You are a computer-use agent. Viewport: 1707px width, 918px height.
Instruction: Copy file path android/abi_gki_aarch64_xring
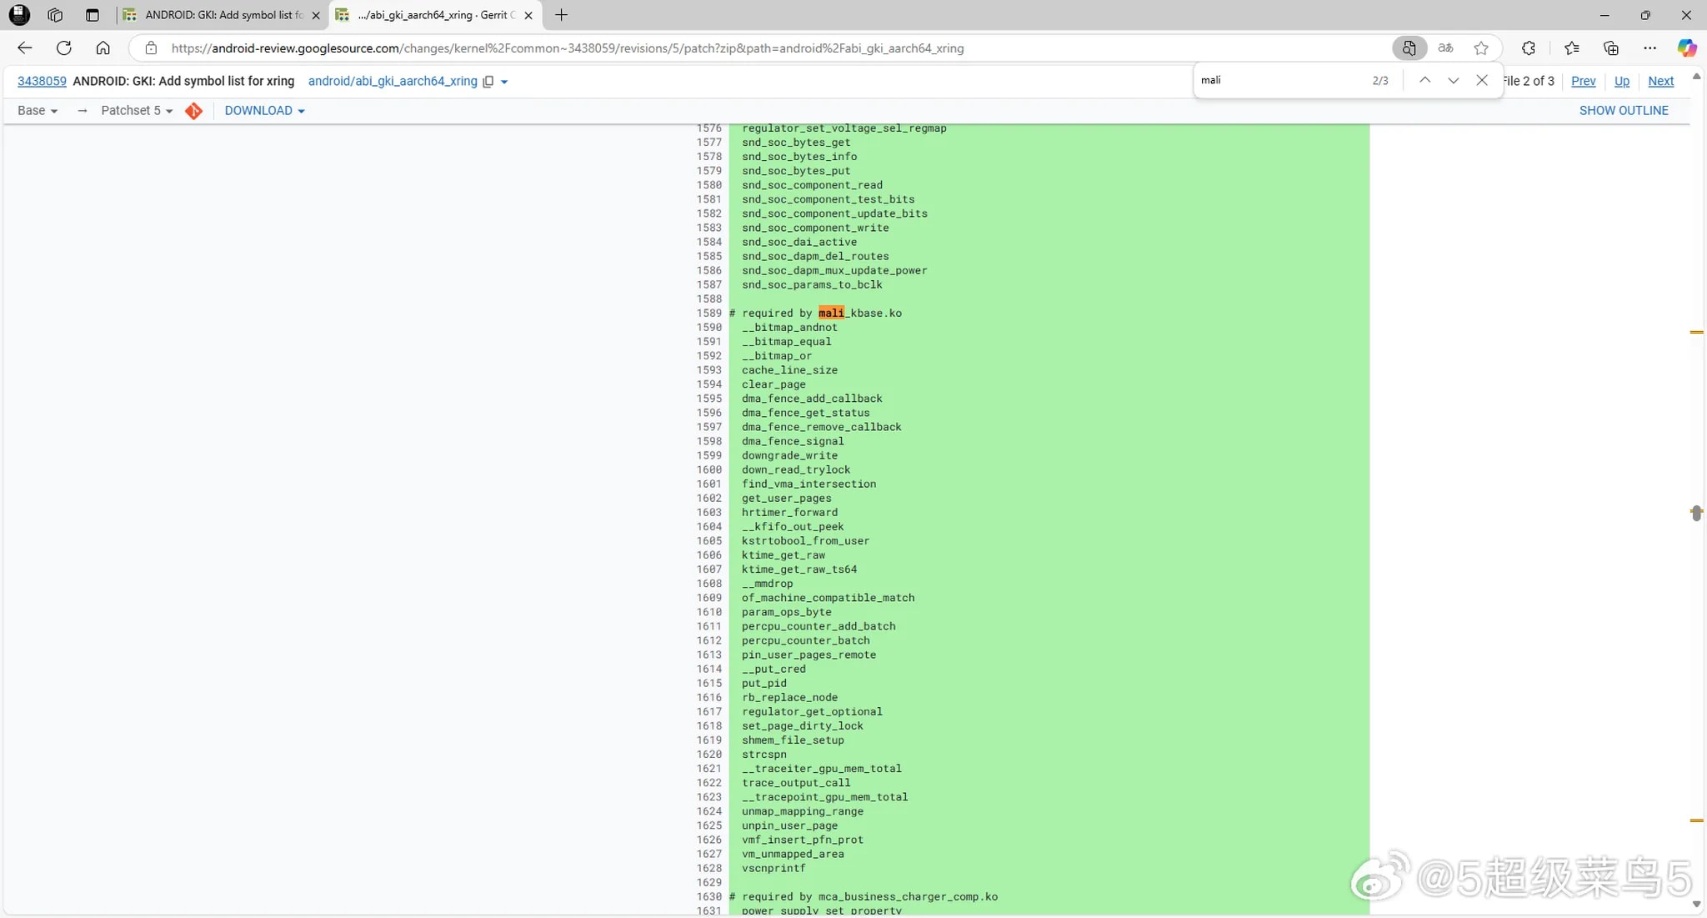pos(488,81)
